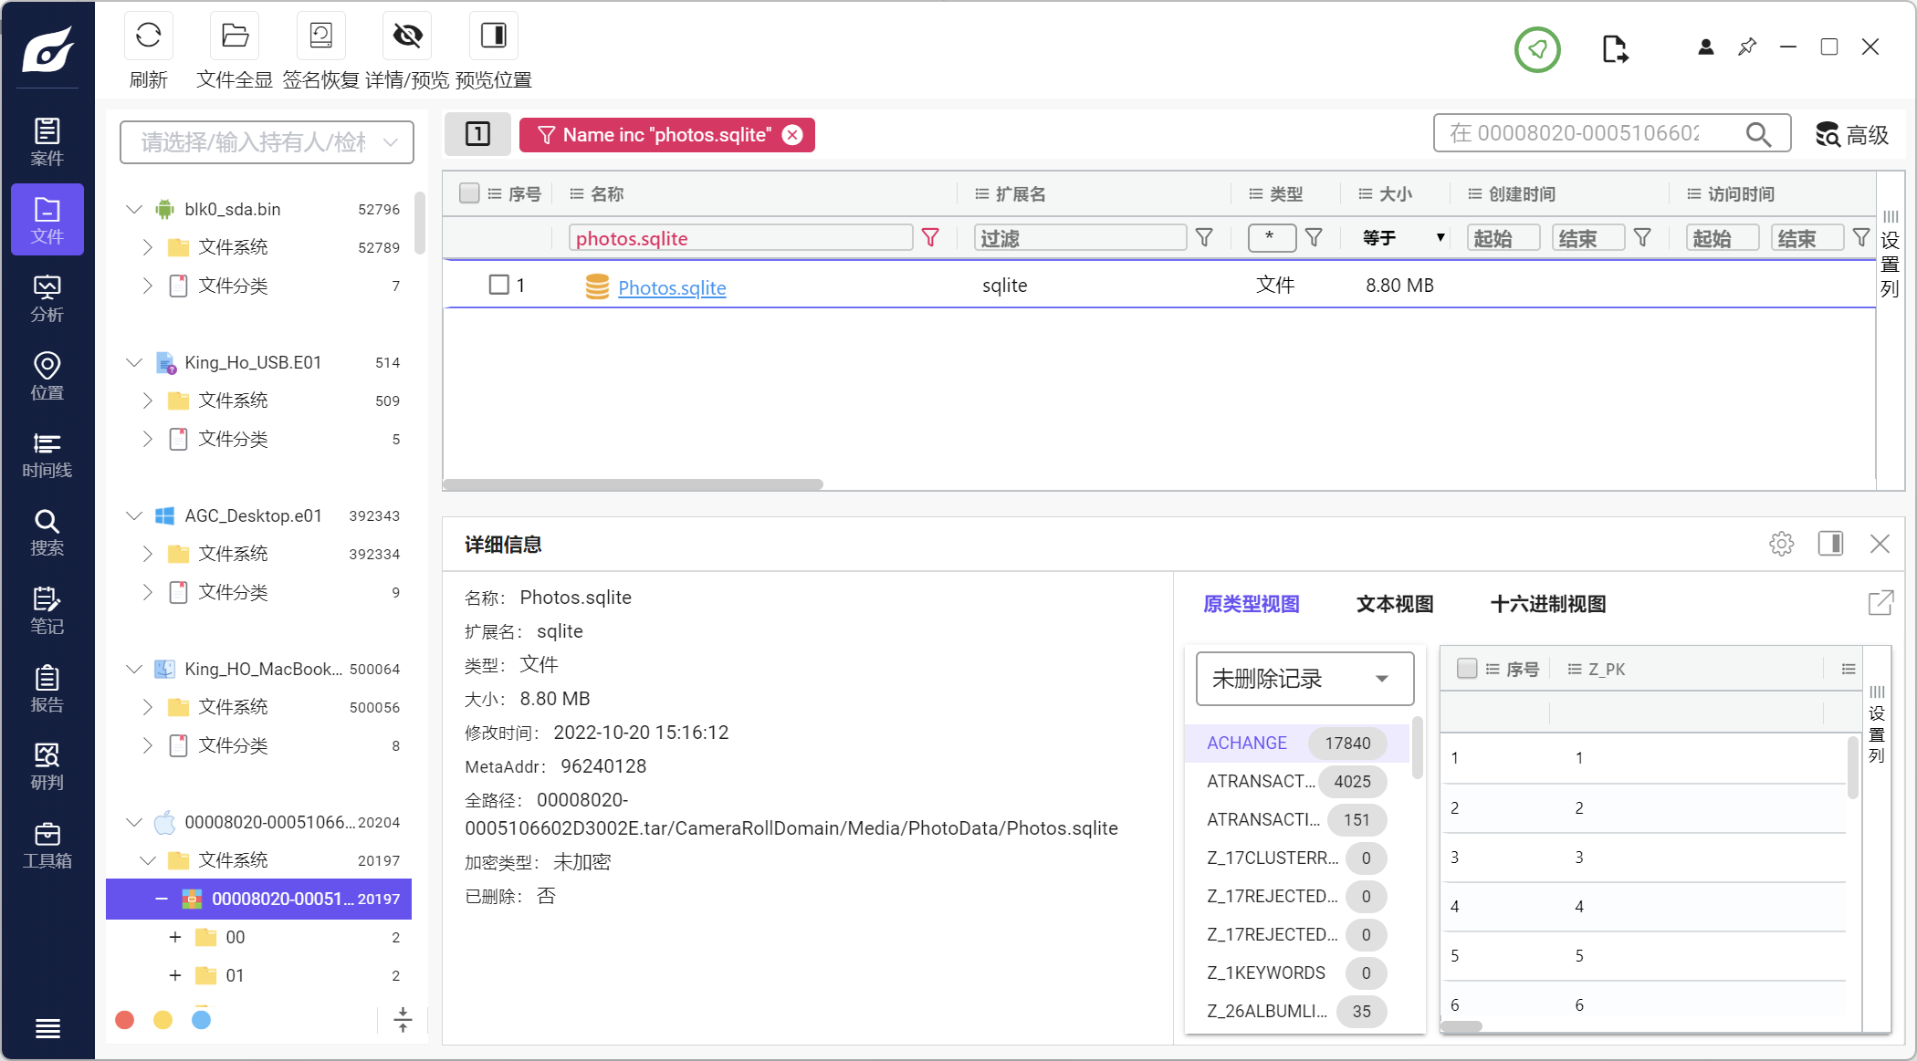Image resolution: width=1917 pixels, height=1061 pixels.
Task: Click the red color tag dot
Action: pyautogui.click(x=125, y=1019)
